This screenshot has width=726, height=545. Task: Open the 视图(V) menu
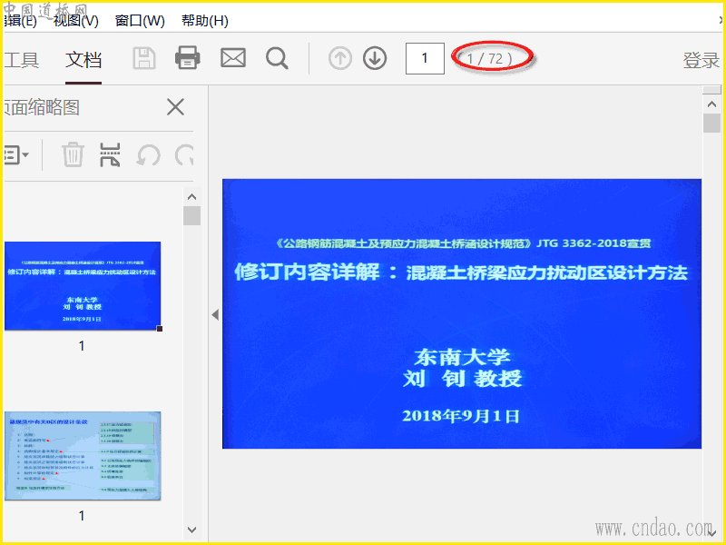point(76,21)
